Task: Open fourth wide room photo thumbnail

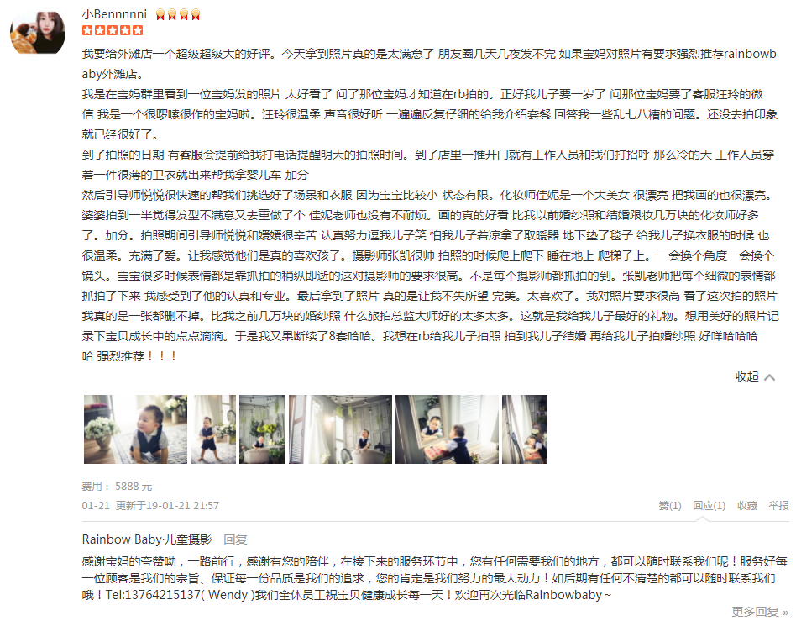Action: [x=341, y=429]
